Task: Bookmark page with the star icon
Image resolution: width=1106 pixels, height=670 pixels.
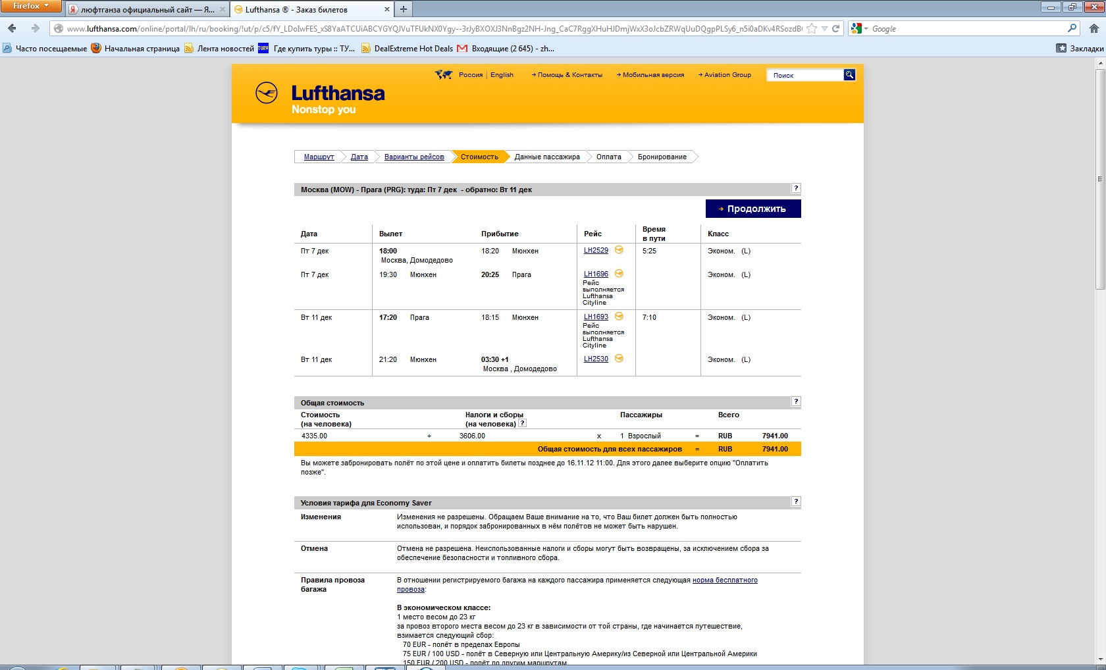Action: [812, 28]
